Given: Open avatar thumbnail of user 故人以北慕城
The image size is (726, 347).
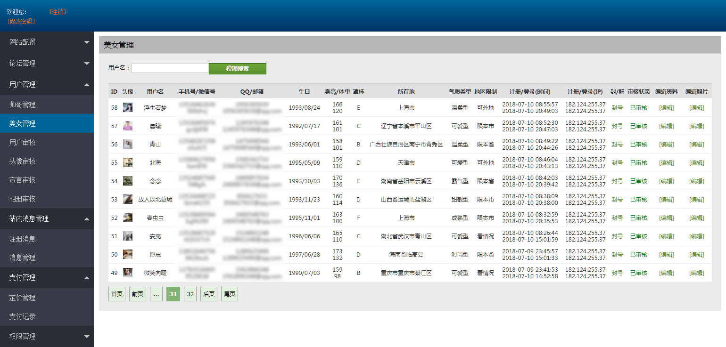Looking at the screenshot, I should point(128,199).
